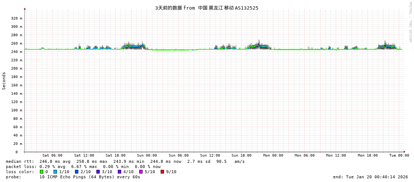The image size is (414, 182).
Task: Click the median rtt statistics line
Action: click(125, 161)
